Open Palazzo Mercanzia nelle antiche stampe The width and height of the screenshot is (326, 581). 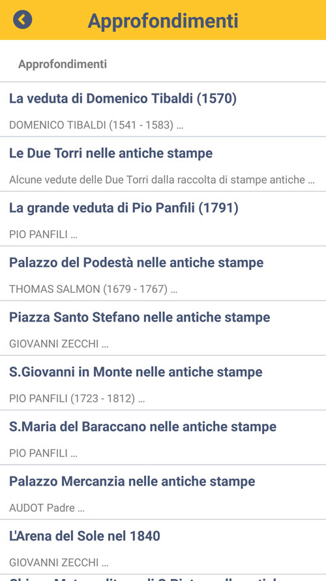tap(163, 492)
